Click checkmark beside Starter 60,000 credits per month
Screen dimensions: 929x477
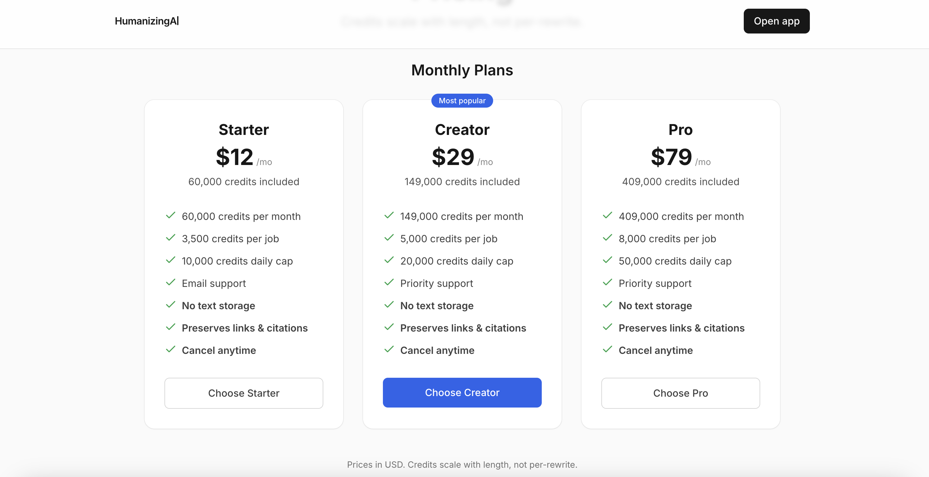(x=171, y=216)
